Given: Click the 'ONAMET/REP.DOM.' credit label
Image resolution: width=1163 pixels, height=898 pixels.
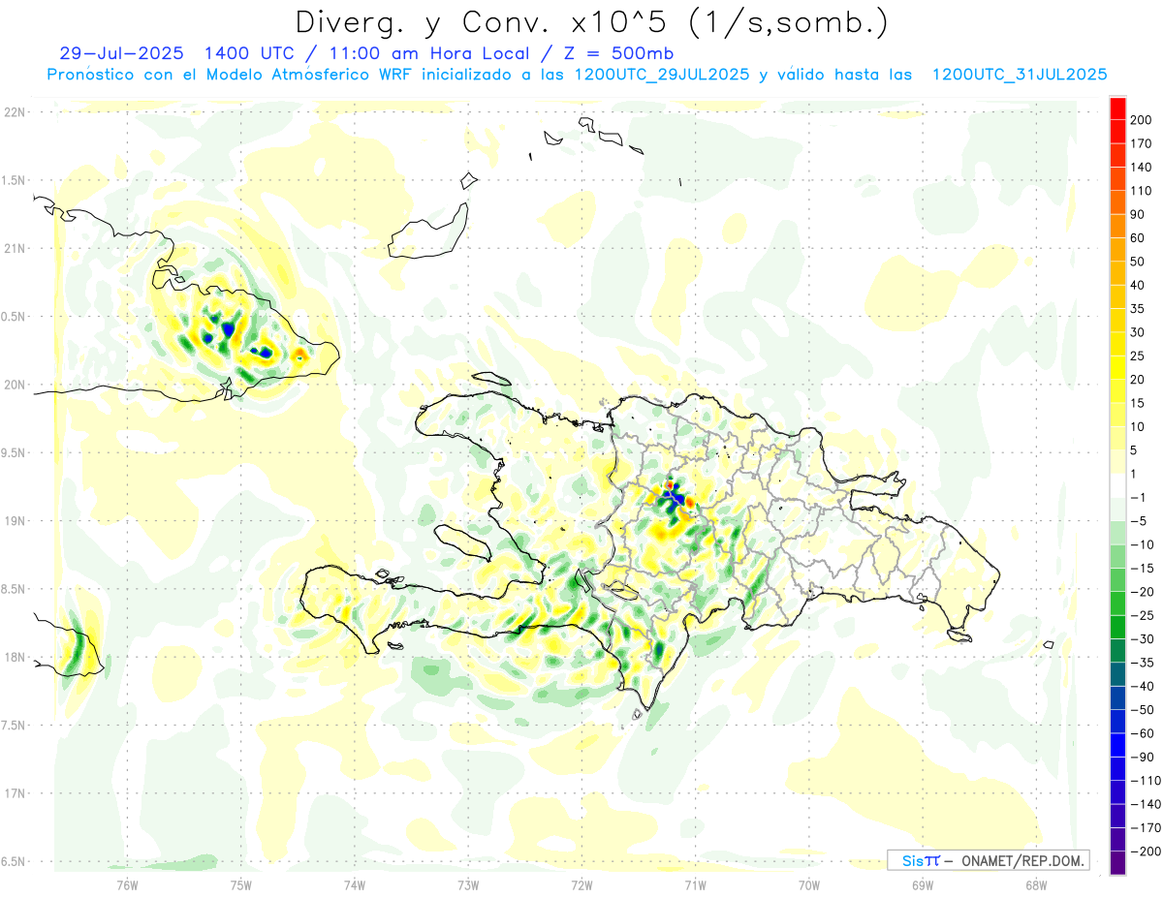Looking at the screenshot, I should click(1021, 860).
